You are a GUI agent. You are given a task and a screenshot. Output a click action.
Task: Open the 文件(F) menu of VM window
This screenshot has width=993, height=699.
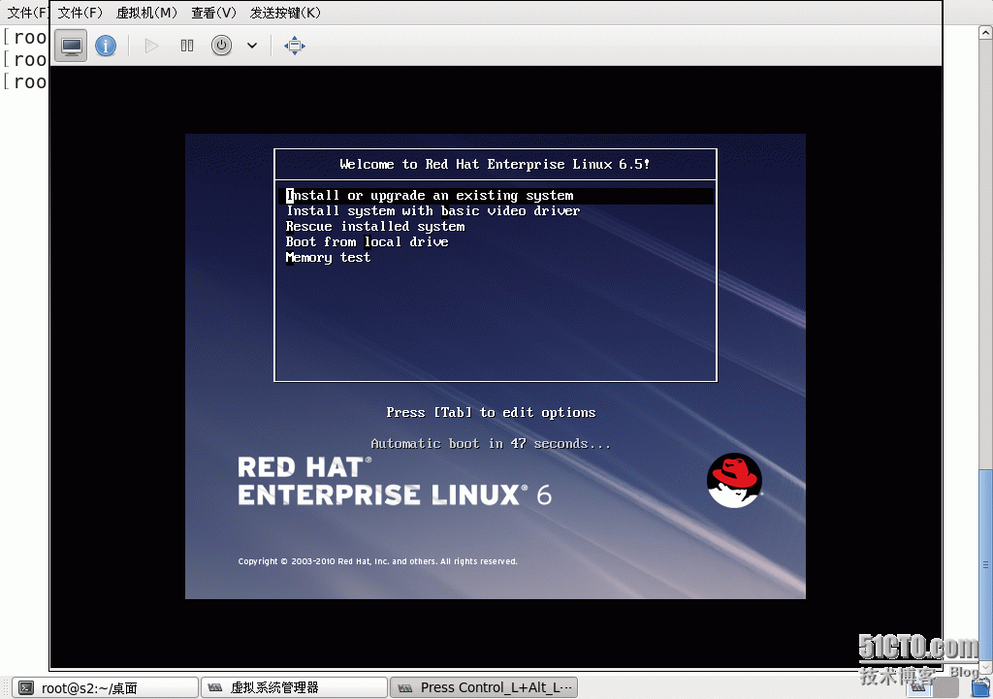(x=80, y=13)
